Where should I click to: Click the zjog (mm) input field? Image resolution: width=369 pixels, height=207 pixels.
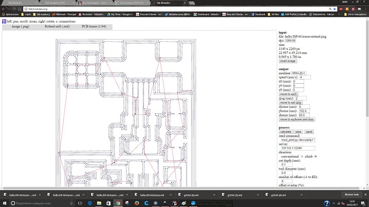301,98
